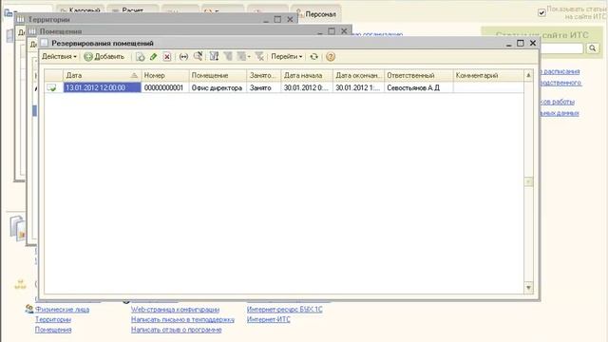
Task: Click the Помещение column header
Action: 218,75
